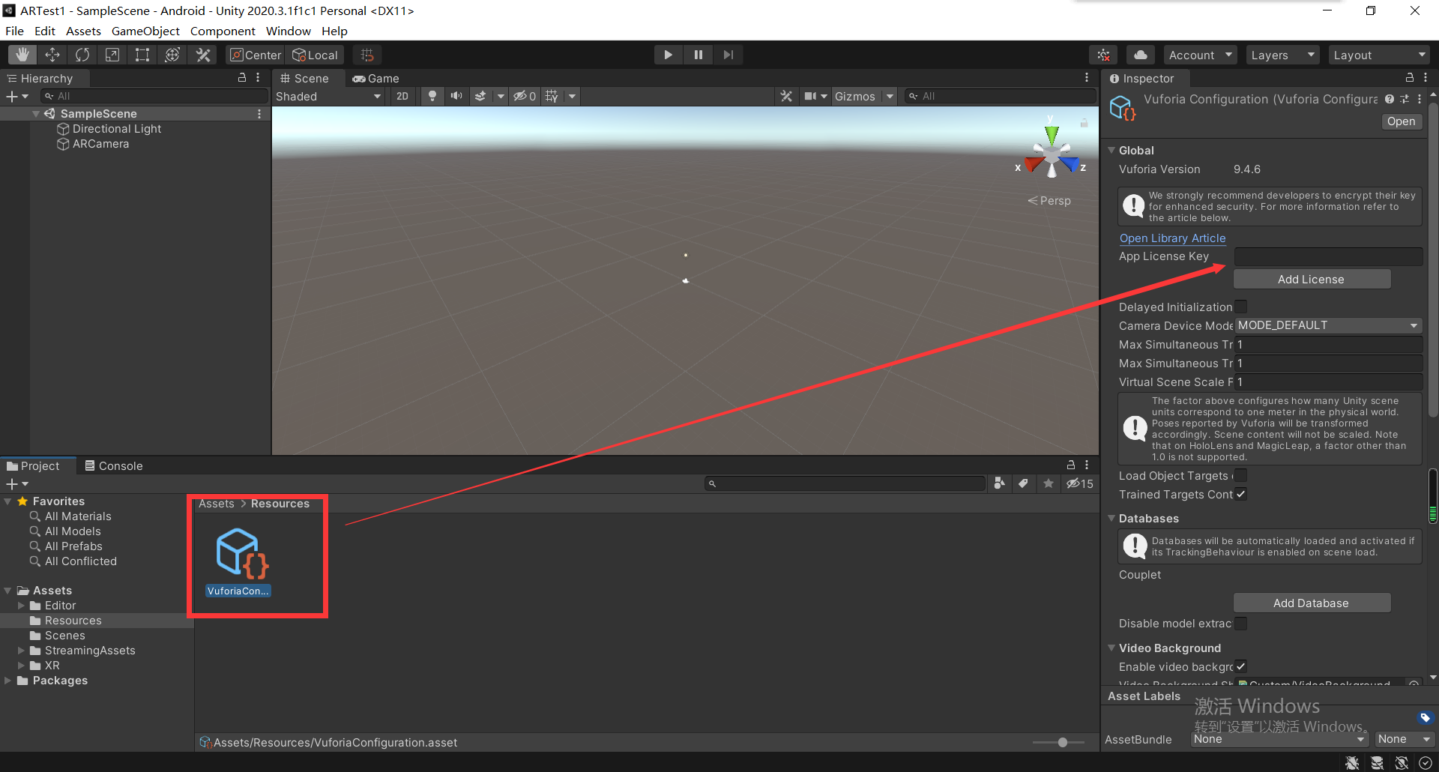Select the Scale tool
The width and height of the screenshot is (1439, 772).
tap(112, 54)
